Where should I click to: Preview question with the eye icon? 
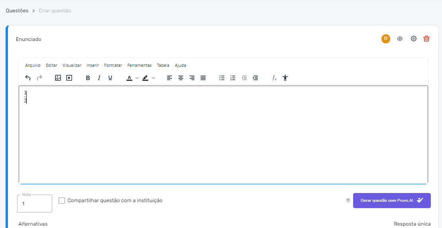400,39
